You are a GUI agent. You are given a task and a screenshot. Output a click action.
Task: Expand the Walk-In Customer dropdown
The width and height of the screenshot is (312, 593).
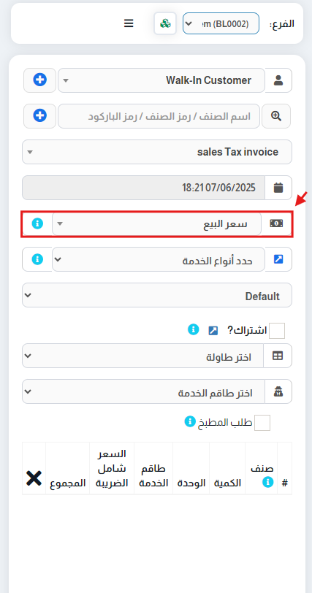click(161, 80)
